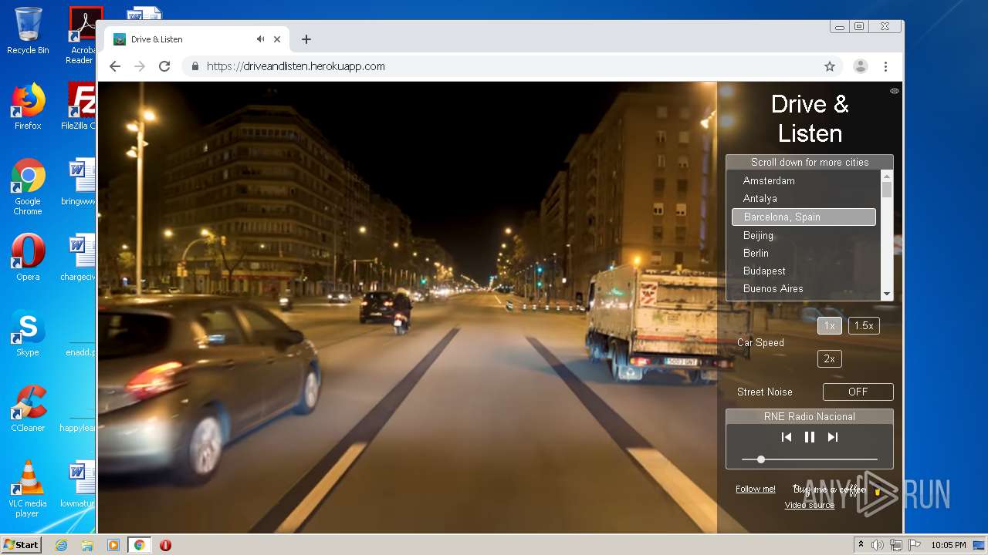
Task: Select Amsterdam from the city list
Action: (803, 180)
